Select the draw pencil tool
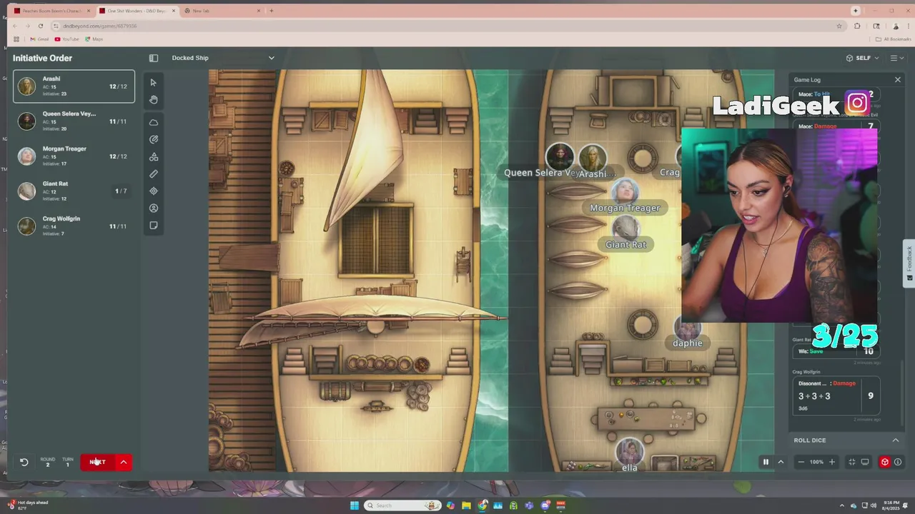915x514 pixels. point(153,139)
